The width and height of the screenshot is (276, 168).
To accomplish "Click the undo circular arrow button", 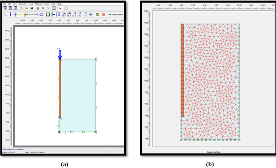I will point(66,8).
